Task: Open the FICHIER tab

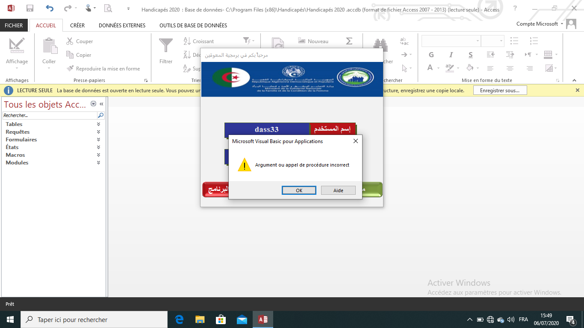Action: [14, 26]
